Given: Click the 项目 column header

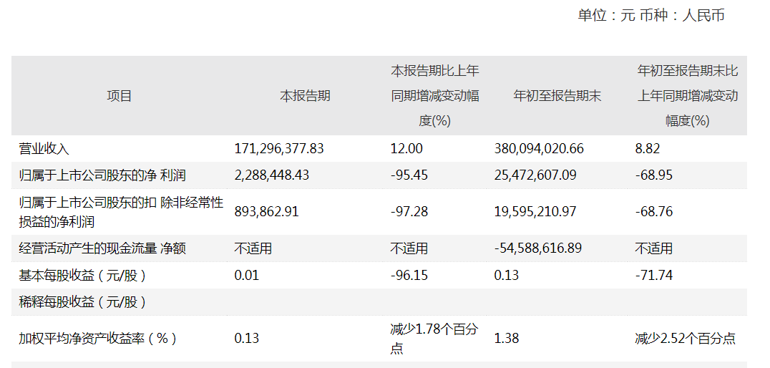Looking at the screenshot, I should click(x=120, y=96).
